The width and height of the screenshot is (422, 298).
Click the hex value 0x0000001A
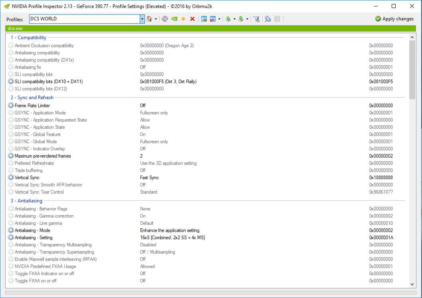(x=381, y=238)
